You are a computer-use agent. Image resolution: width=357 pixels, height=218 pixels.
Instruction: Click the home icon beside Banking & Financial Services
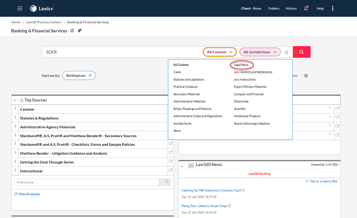click(72, 30)
